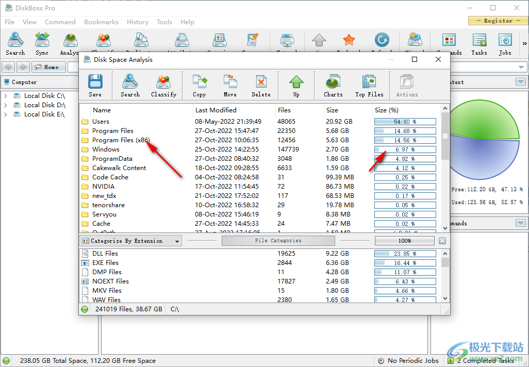Select the Windows folder row
The width and height of the screenshot is (529, 367).
[x=260, y=149]
